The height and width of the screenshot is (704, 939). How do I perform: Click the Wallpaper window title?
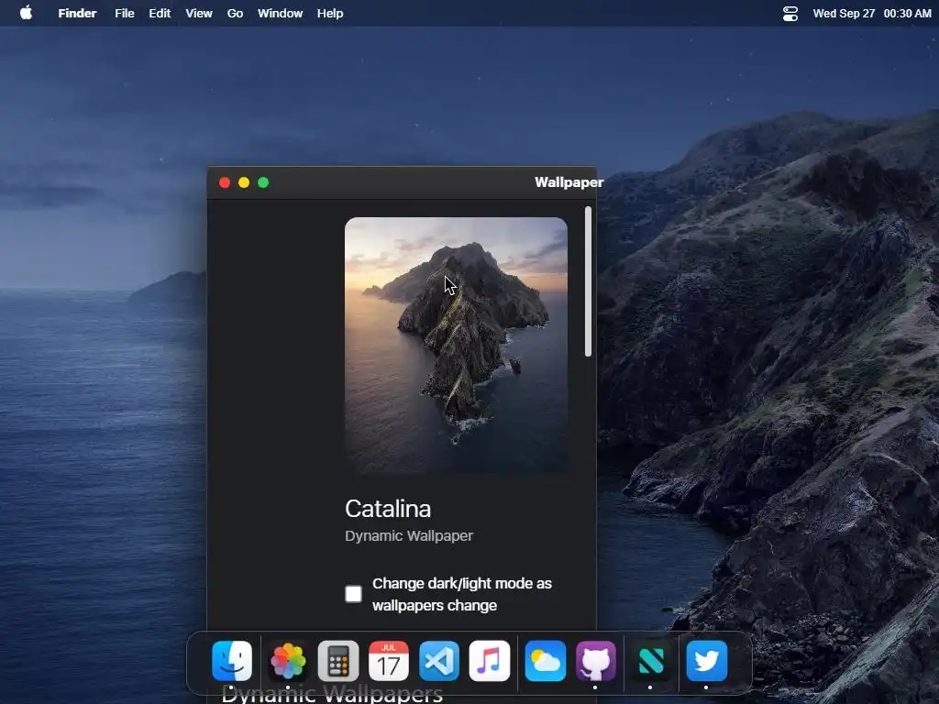pyautogui.click(x=569, y=182)
